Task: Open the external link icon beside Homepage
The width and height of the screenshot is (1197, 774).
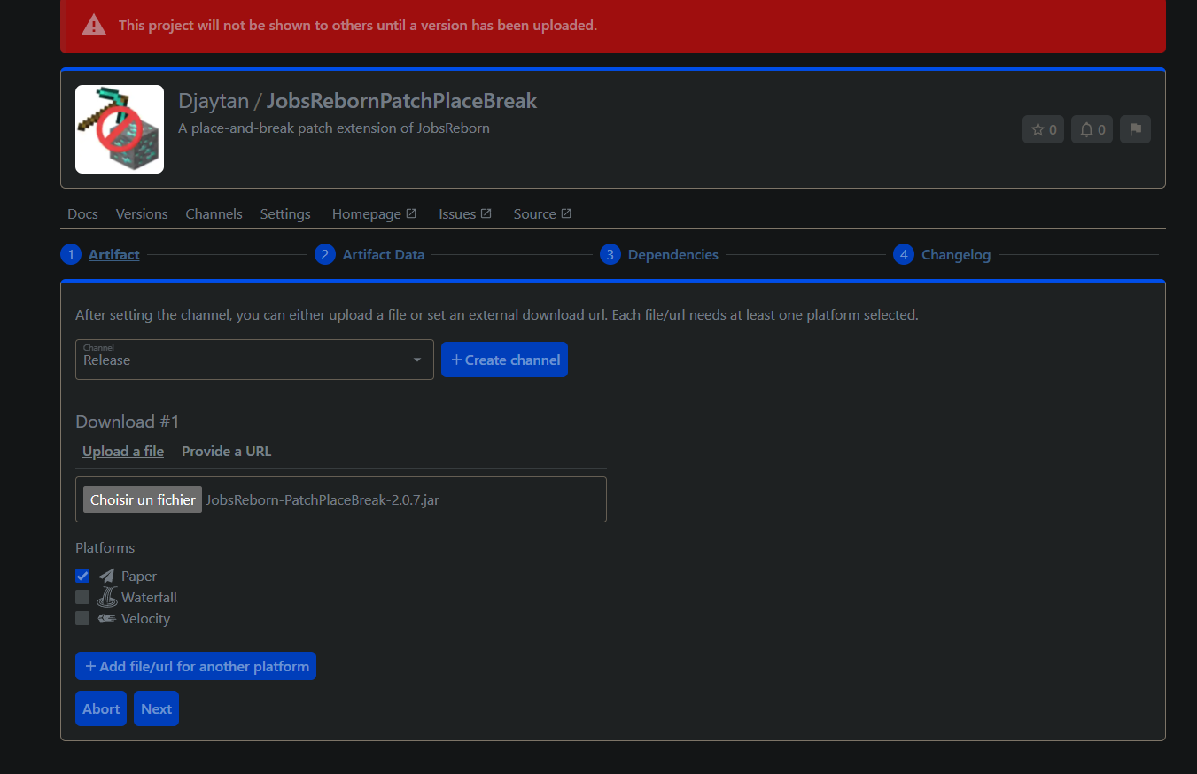Action: (x=411, y=213)
